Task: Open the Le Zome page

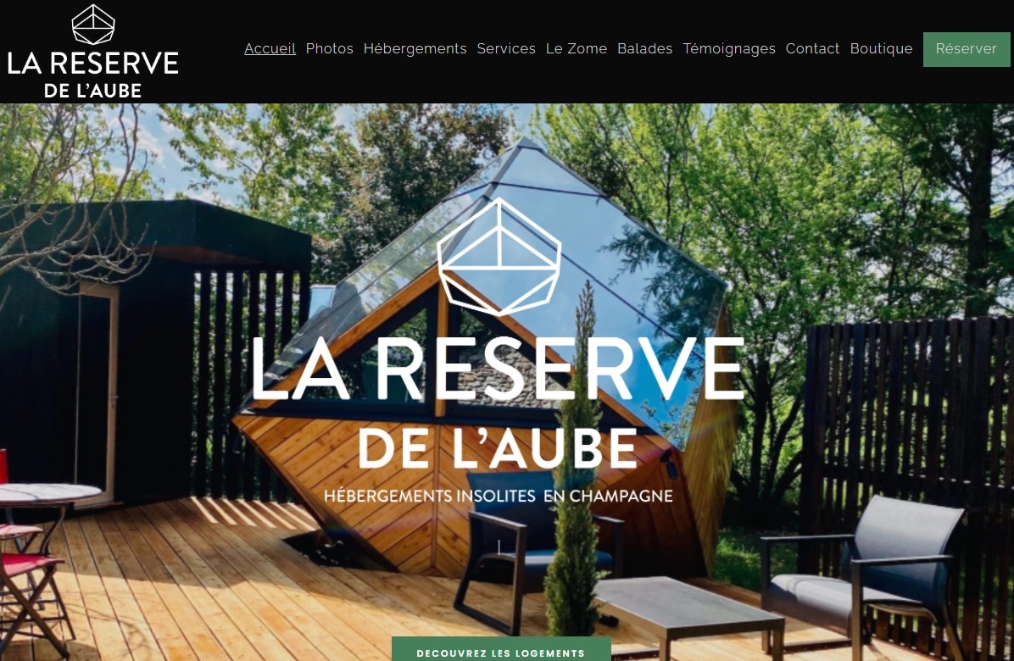Action: pyautogui.click(x=577, y=48)
